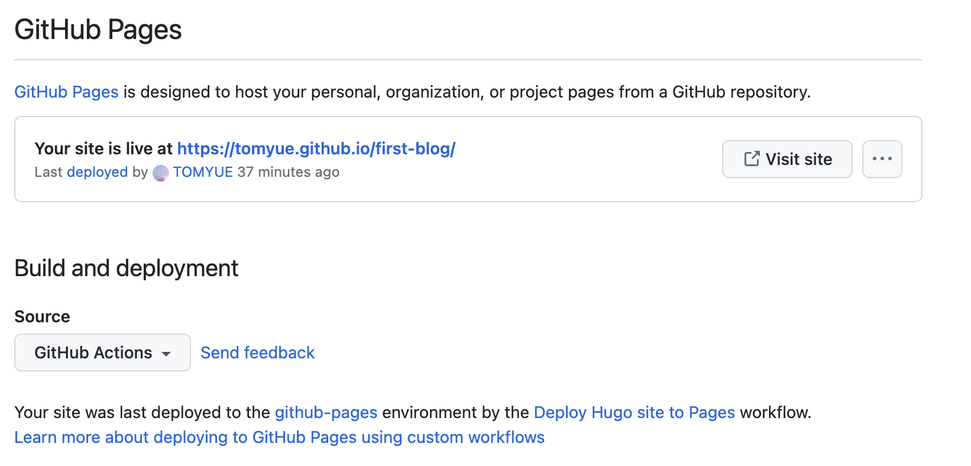Open the Deploy Hugo site to Pages workflow
The width and height of the screenshot is (971, 466).
coord(634,412)
